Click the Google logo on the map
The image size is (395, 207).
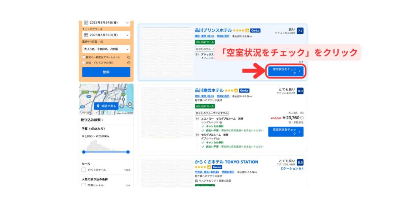coord(86,112)
